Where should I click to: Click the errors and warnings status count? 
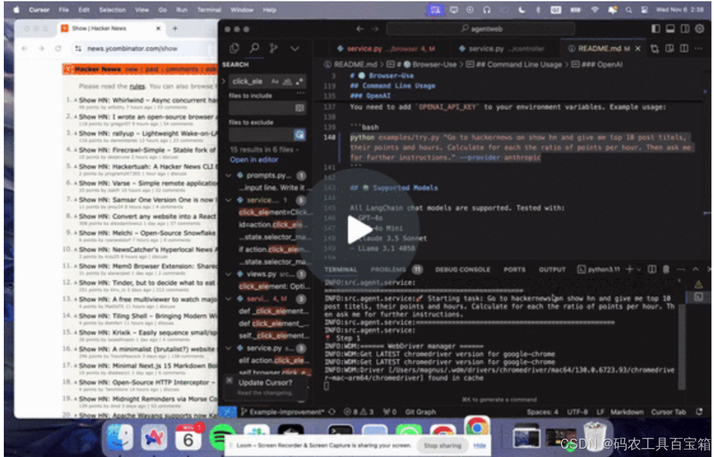[358, 412]
